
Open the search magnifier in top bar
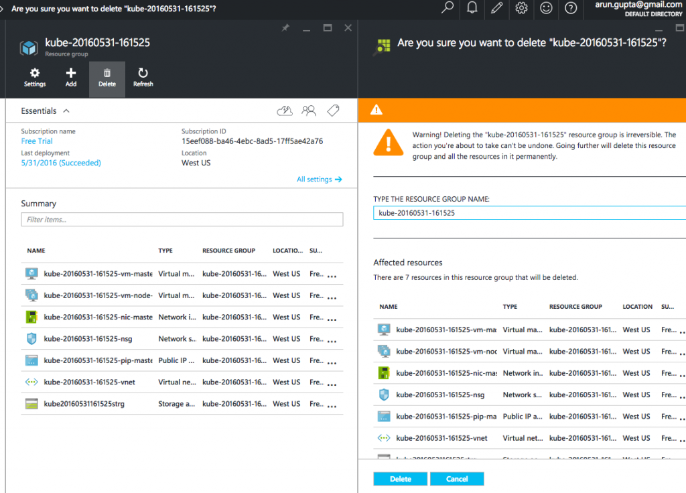[447, 8]
